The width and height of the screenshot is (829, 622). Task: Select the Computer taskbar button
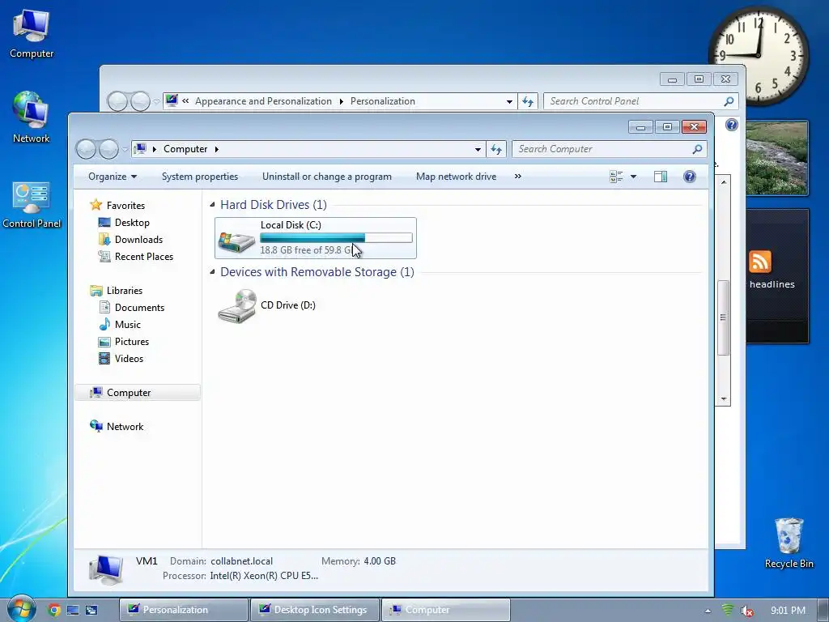click(446, 610)
